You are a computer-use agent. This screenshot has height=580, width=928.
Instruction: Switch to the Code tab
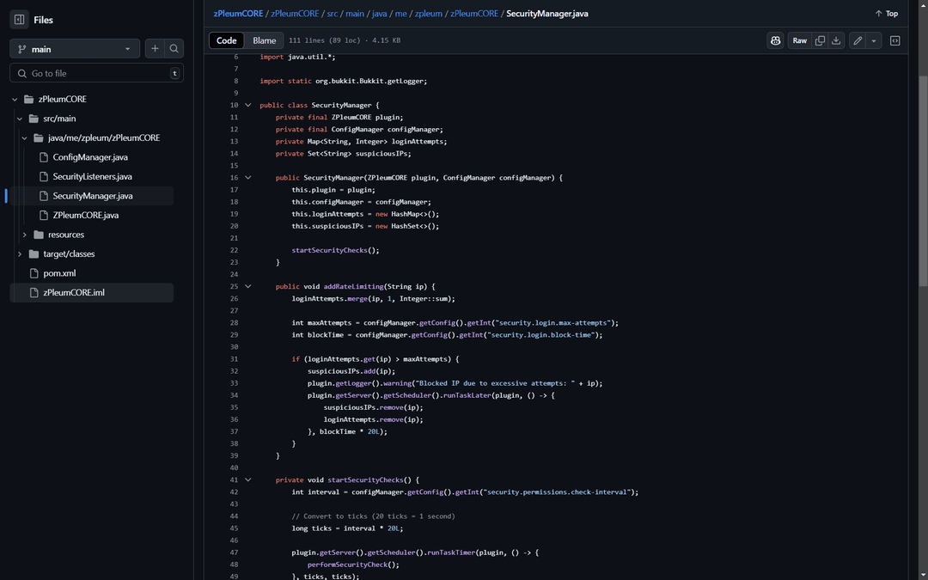tap(227, 40)
